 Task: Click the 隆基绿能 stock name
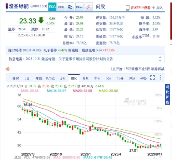click(18, 6)
